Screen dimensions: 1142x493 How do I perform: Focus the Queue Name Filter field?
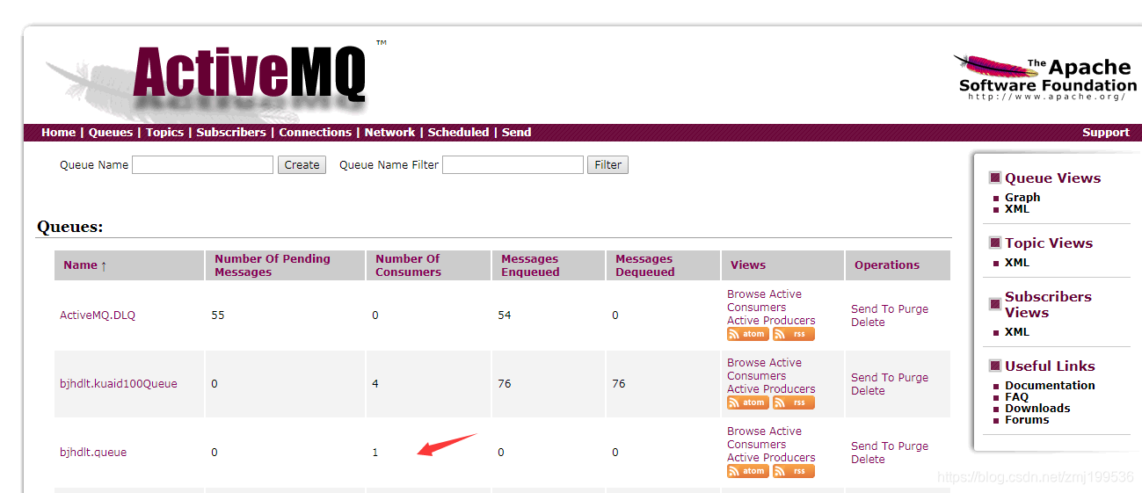click(x=513, y=165)
